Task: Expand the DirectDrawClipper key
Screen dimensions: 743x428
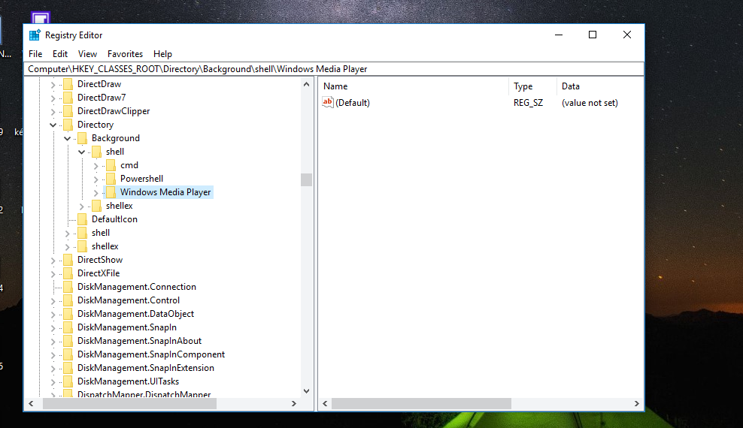Action: click(53, 112)
